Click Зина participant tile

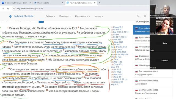click(163, 43)
